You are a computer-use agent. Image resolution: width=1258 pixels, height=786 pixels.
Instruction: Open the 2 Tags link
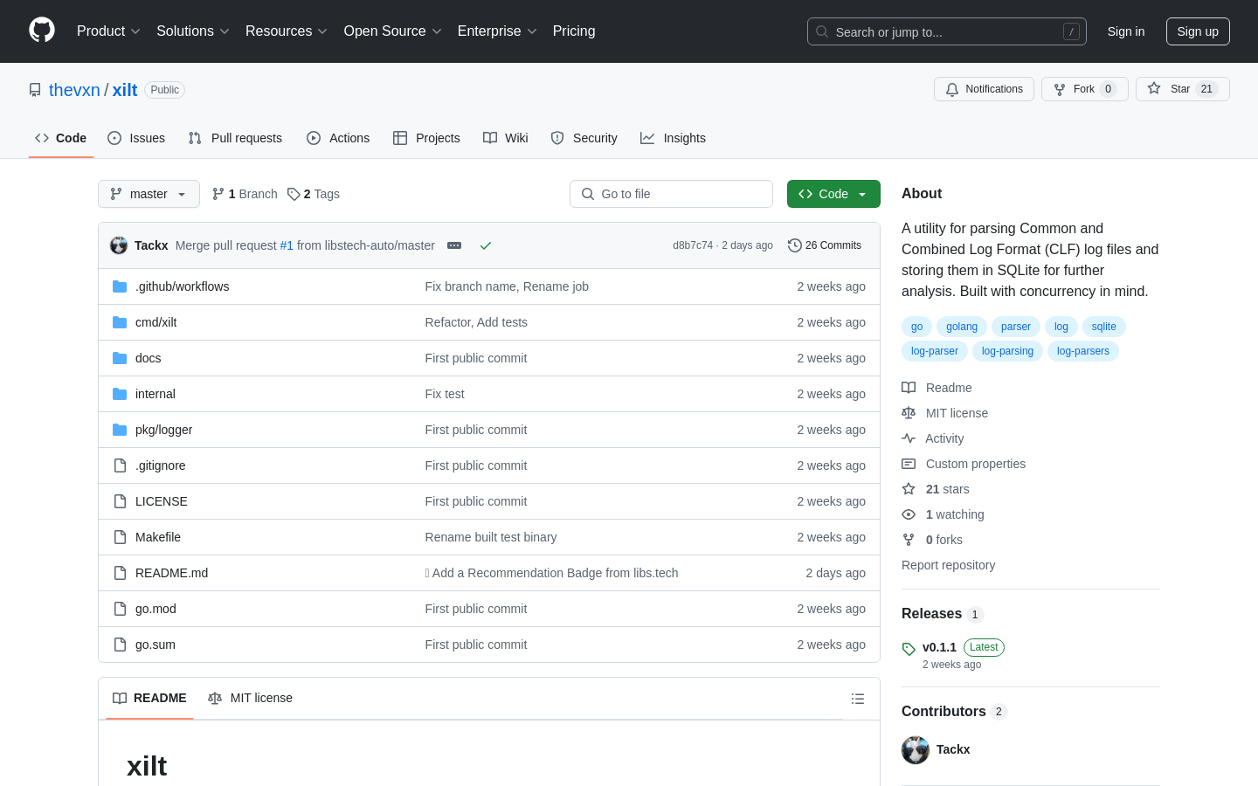click(x=314, y=194)
